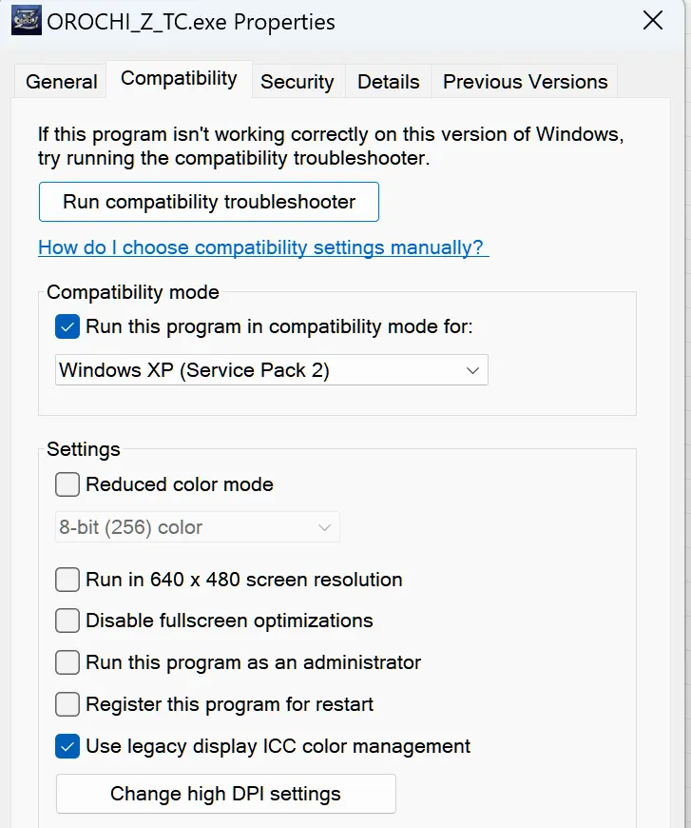The width and height of the screenshot is (691, 828).
Task: Uncheck Use legacy display ICC color management
Action: pos(67,746)
